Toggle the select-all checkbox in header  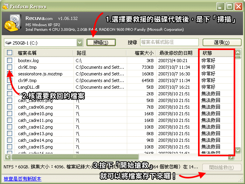[9, 53]
